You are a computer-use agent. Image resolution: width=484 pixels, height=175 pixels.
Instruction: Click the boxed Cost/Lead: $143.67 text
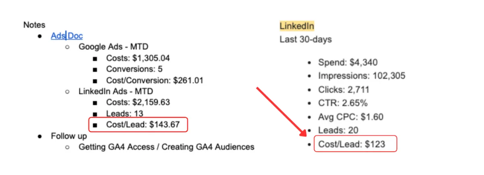coord(143,125)
